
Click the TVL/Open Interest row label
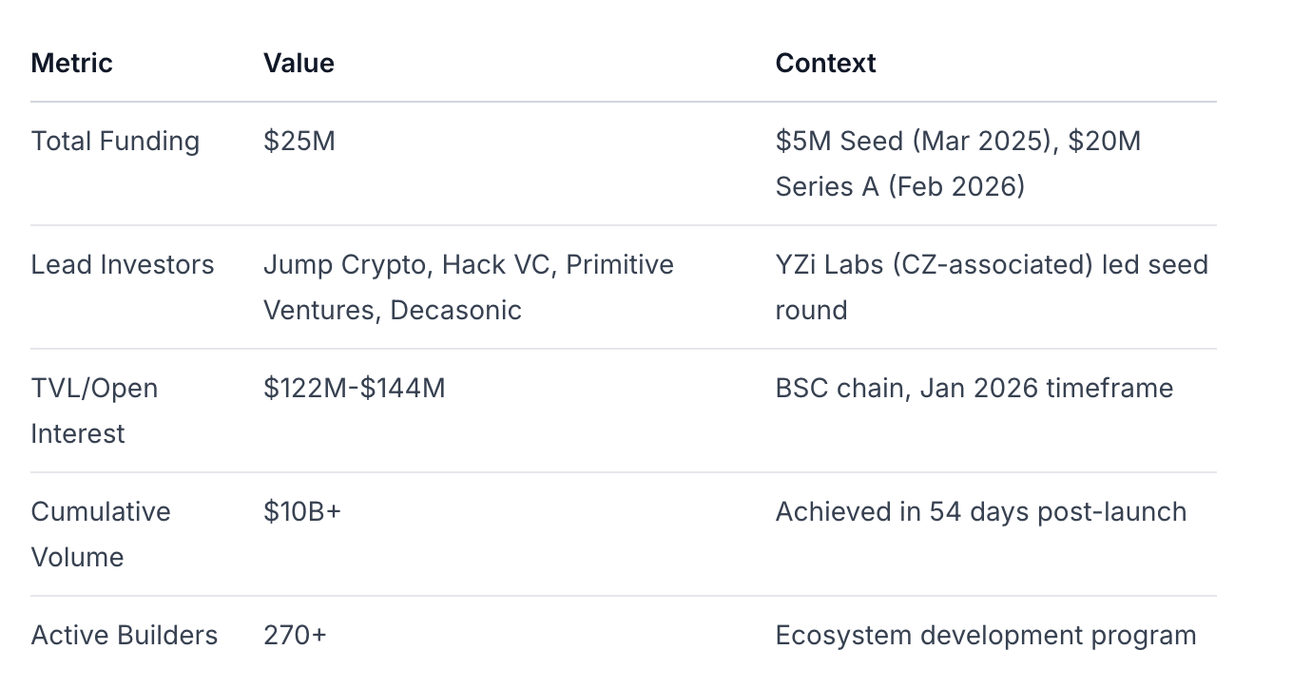tap(94, 411)
